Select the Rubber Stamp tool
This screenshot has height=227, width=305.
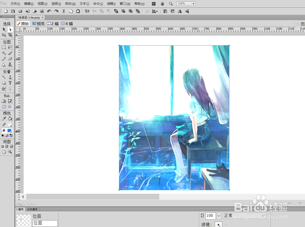click(10, 65)
